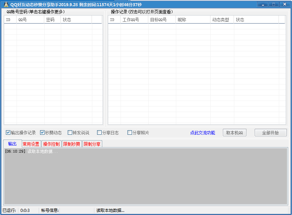Close the QQ assistant window

click(284, 4)
